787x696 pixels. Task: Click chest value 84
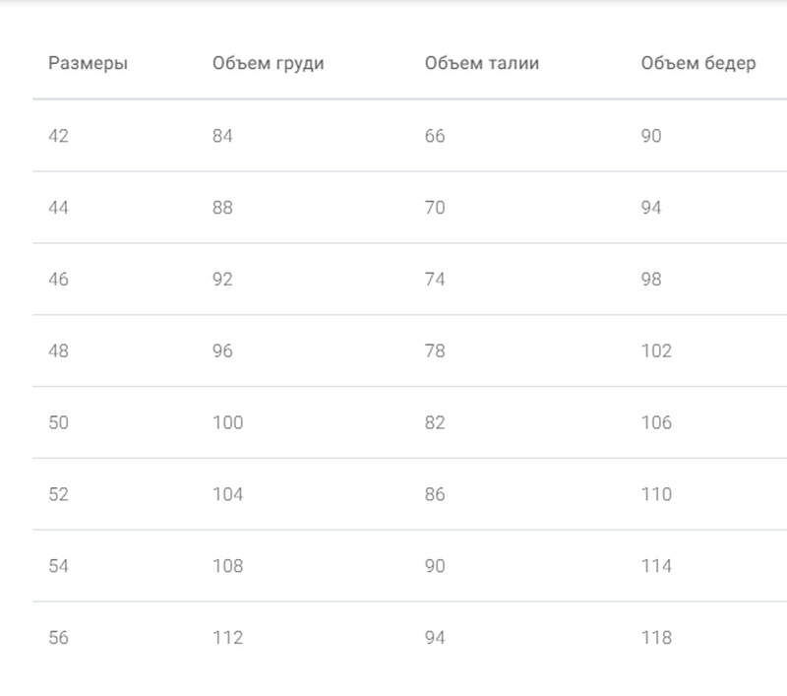tap(222, 136)
